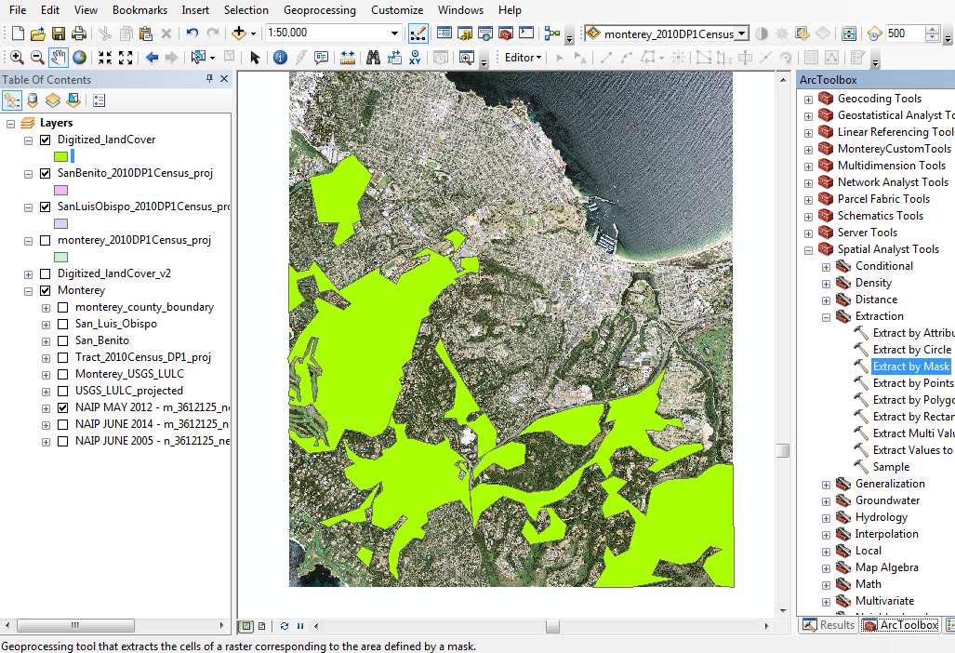Image resolution: width=955 pixels, height=653 pixels.
Task: Open the map scale dropdown
Action: tap(395, 33)
